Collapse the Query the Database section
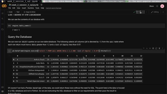 click(6, 37)
